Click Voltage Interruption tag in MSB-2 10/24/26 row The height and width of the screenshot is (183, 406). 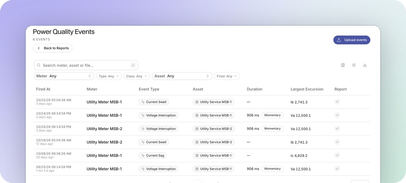(158, 129)
